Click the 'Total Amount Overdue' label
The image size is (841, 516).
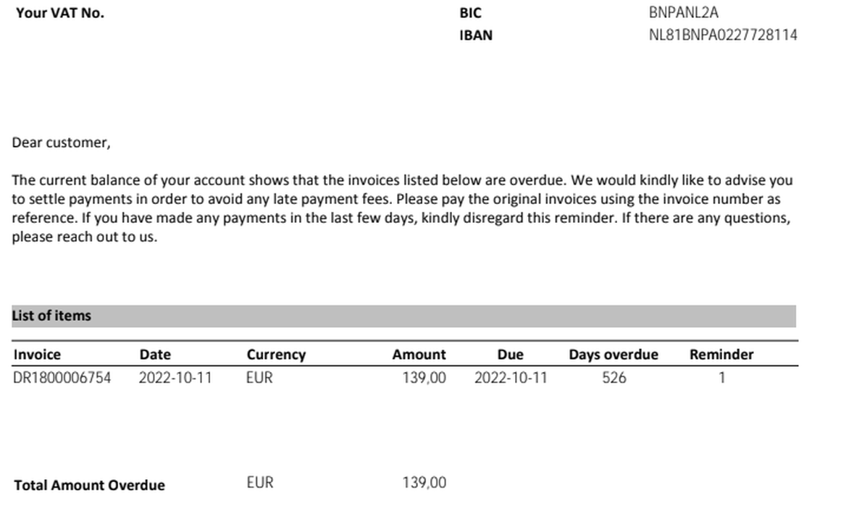click(x=89, y=485)
